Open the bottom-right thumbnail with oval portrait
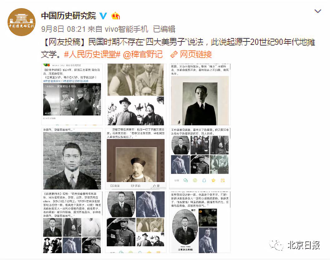The width and height of the screenshot is (330, 260). [x=200, y=222]
